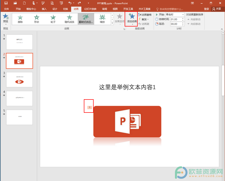Open the Undo history dropdown arrow

(74, 3)
